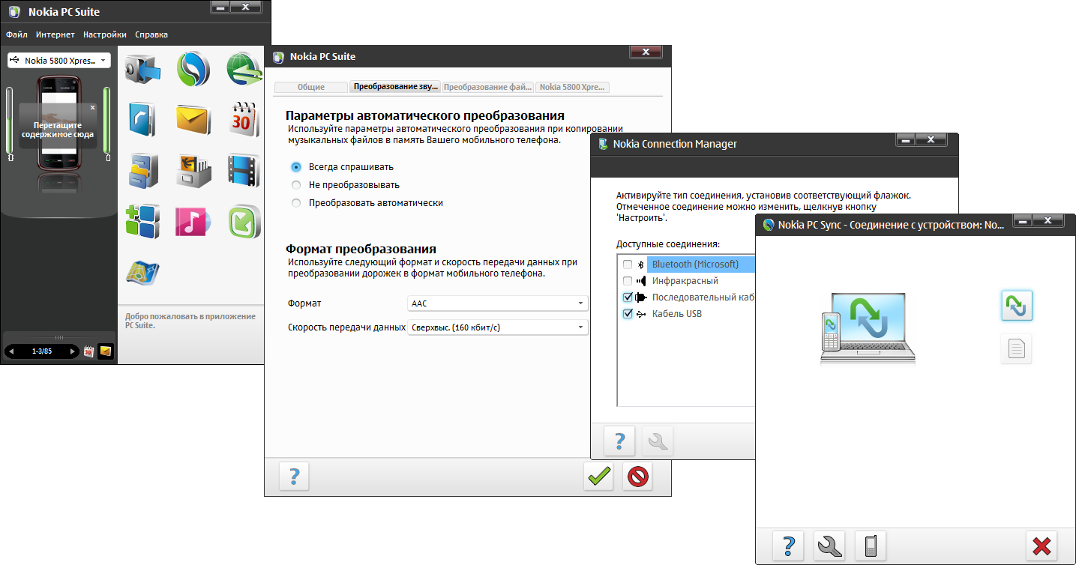Open the large Calendar 30 icon
Viewport: 1076px width, 565px height.
[244, 120]
